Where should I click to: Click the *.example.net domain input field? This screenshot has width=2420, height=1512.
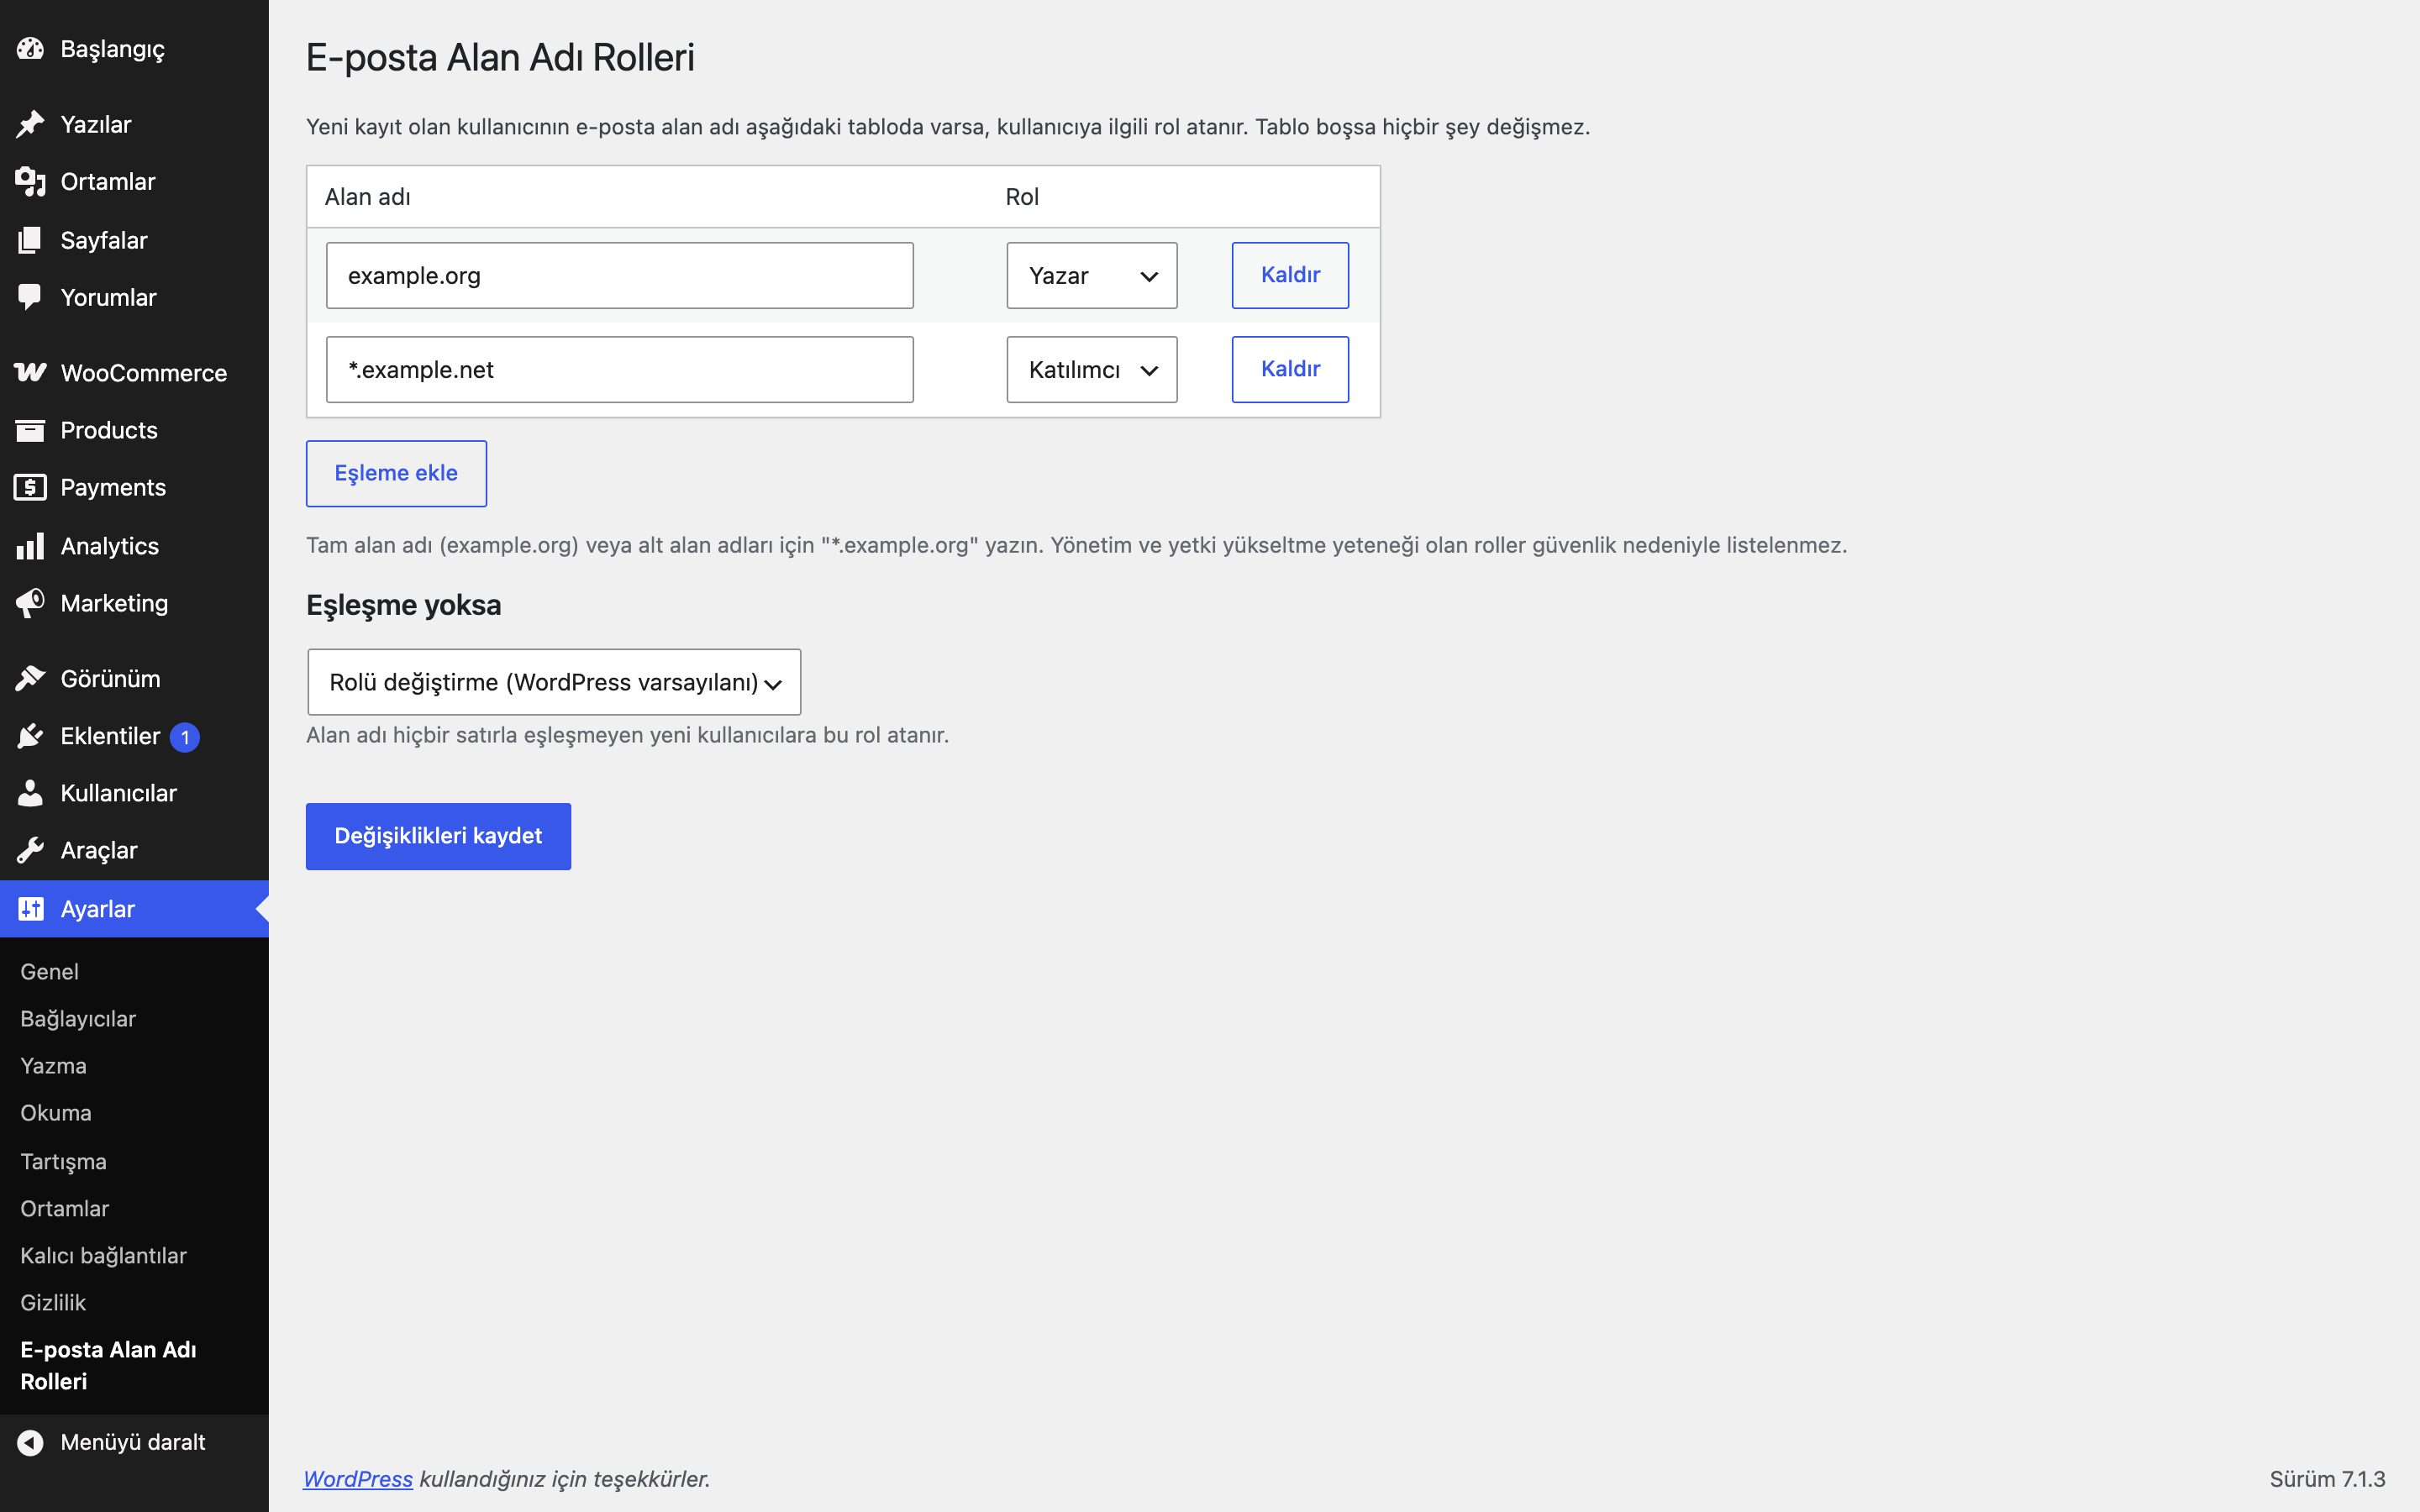coord(619,369)
